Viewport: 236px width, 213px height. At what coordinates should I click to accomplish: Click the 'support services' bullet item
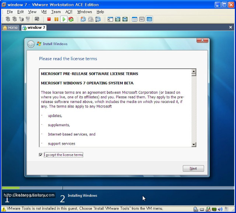tap(62, 144)
